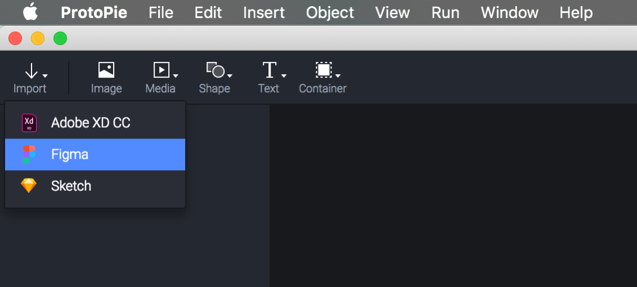This screenshot has height=287, width=637.
Task: Open the Apple system menu
Action: pos(30,12)
